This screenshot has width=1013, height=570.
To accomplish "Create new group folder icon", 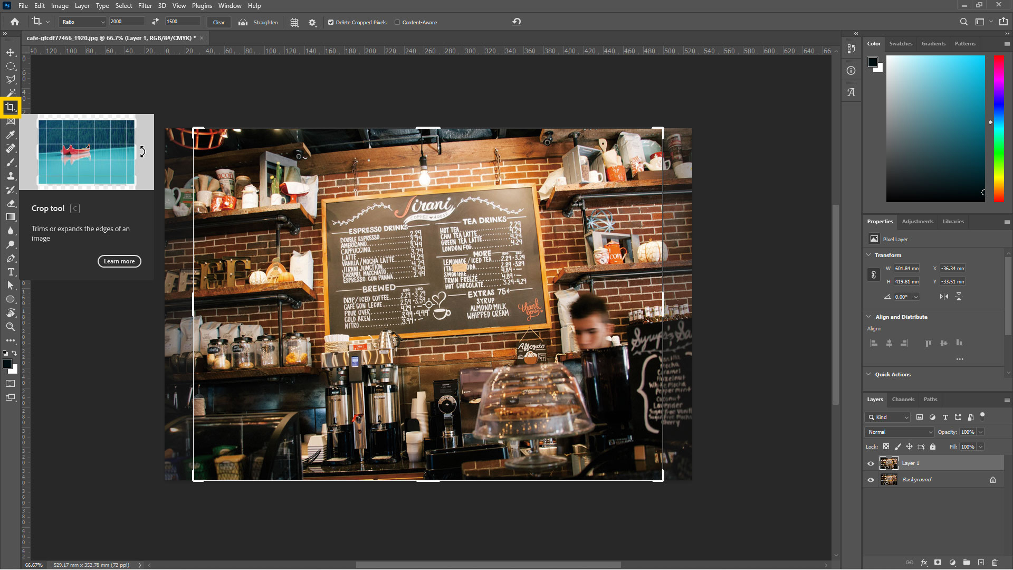I will tap(967, 563).
